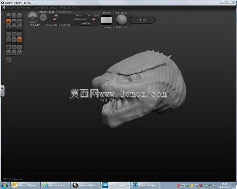237x189 pixels.
Task: Toggle Clay [D] option
Action: 51,25
